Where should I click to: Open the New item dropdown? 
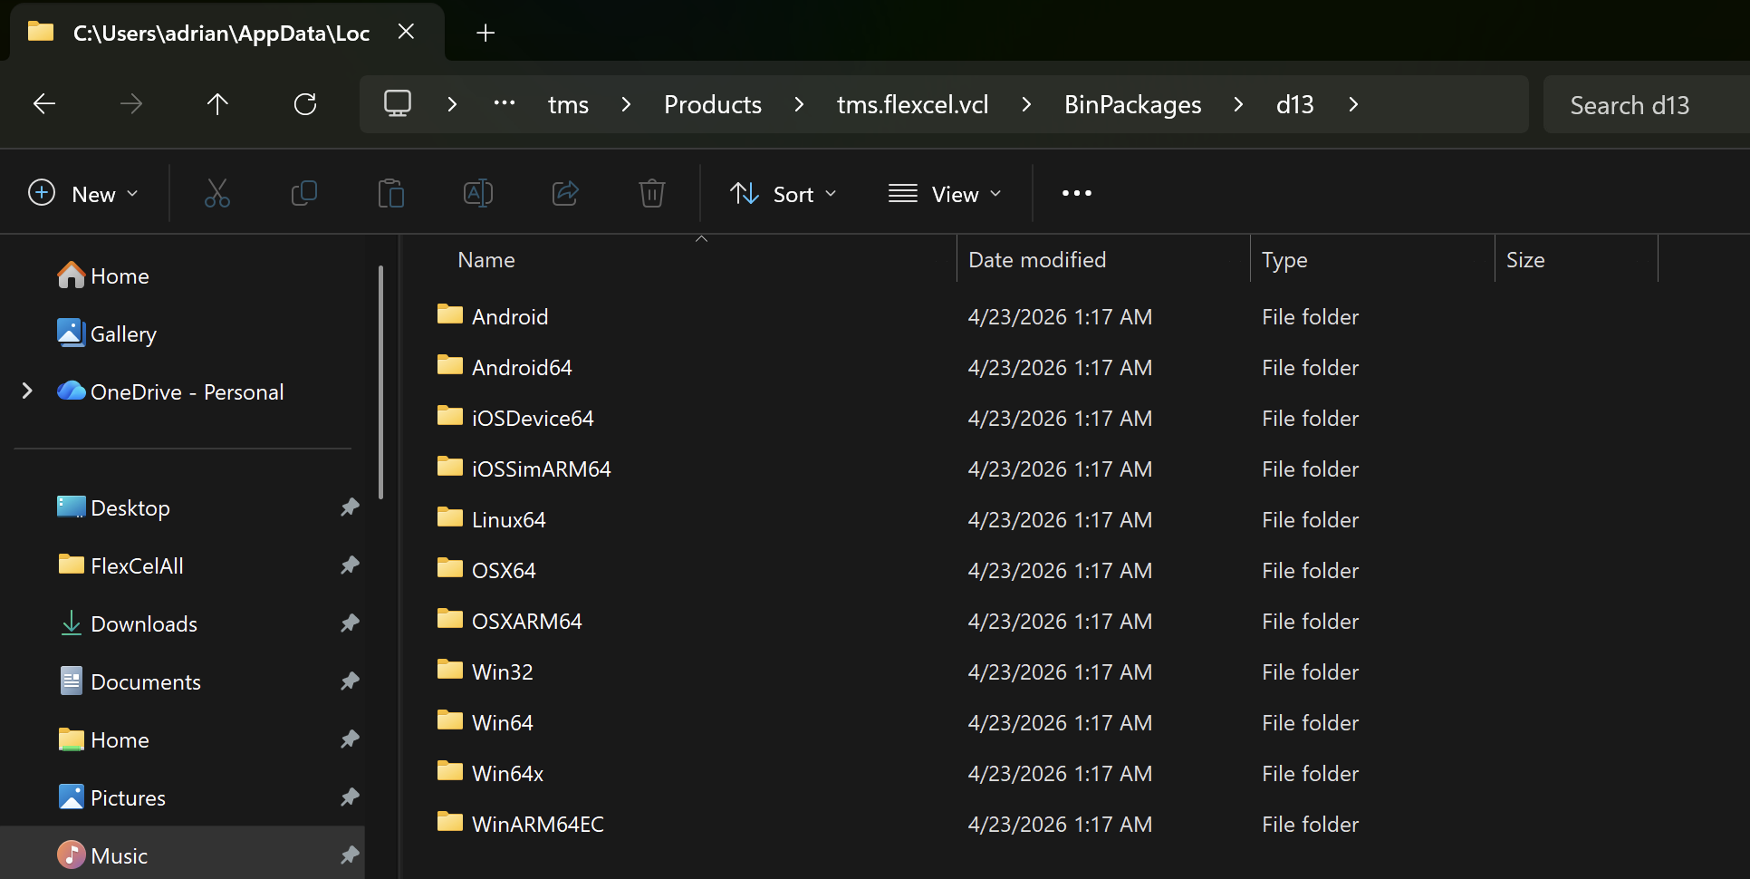[83, 194]
